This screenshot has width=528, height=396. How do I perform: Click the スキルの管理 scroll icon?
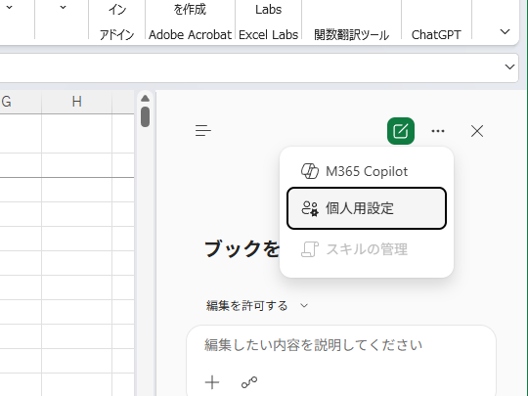tap(309, 249)
